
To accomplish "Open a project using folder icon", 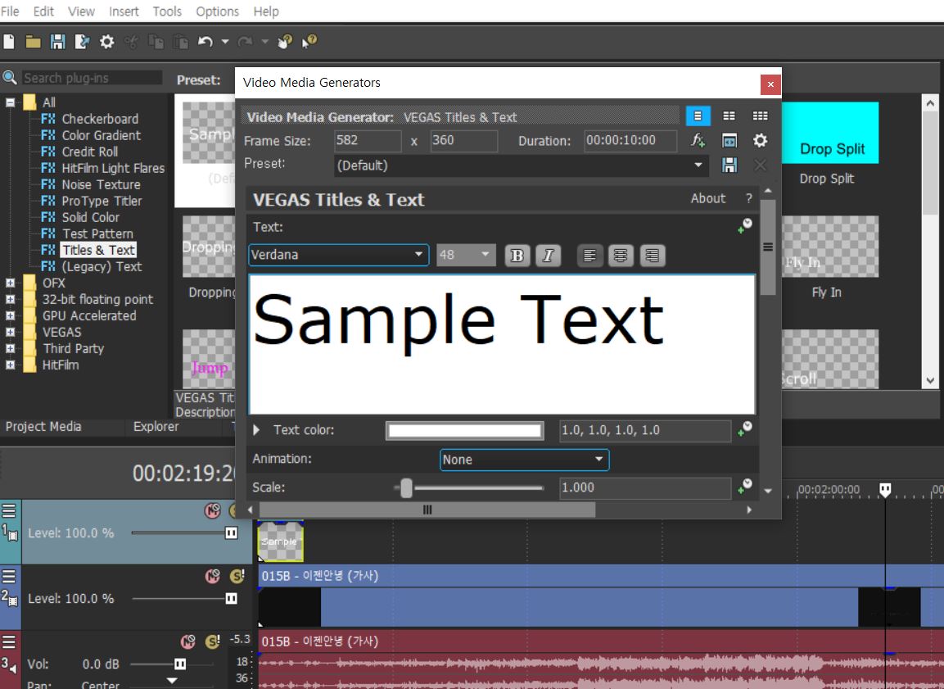I will coord(33,42).
